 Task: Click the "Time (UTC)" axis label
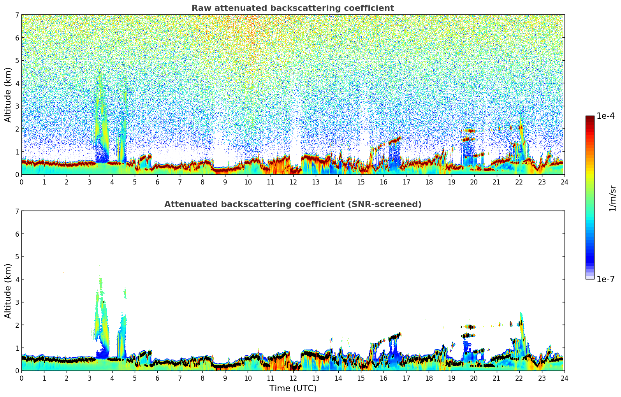click(293, 388)
